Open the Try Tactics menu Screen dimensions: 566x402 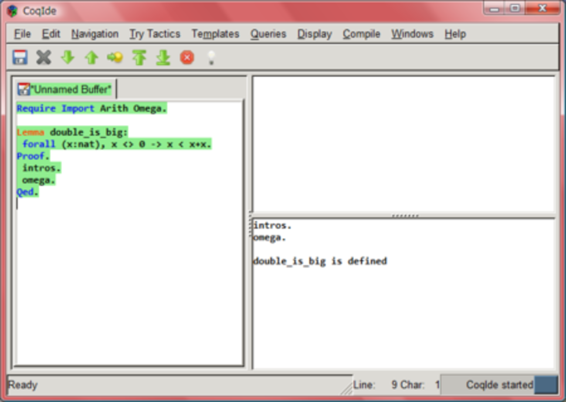[155, 34]
